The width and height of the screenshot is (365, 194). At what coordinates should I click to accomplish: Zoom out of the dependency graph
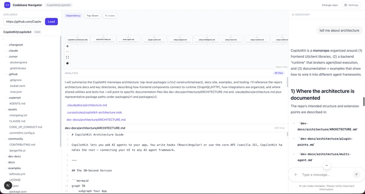(x=68, y=52)
